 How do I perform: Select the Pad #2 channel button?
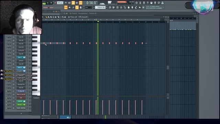pyautogui.click(x=21, y=101)
